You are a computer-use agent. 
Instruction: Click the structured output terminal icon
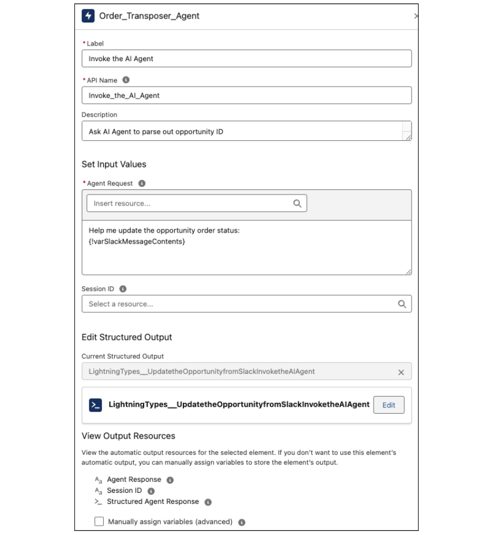[95, 405]
